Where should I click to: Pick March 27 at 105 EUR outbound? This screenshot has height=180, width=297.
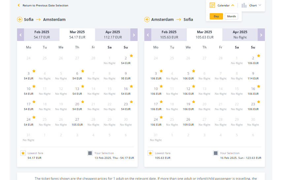[77, 122]
